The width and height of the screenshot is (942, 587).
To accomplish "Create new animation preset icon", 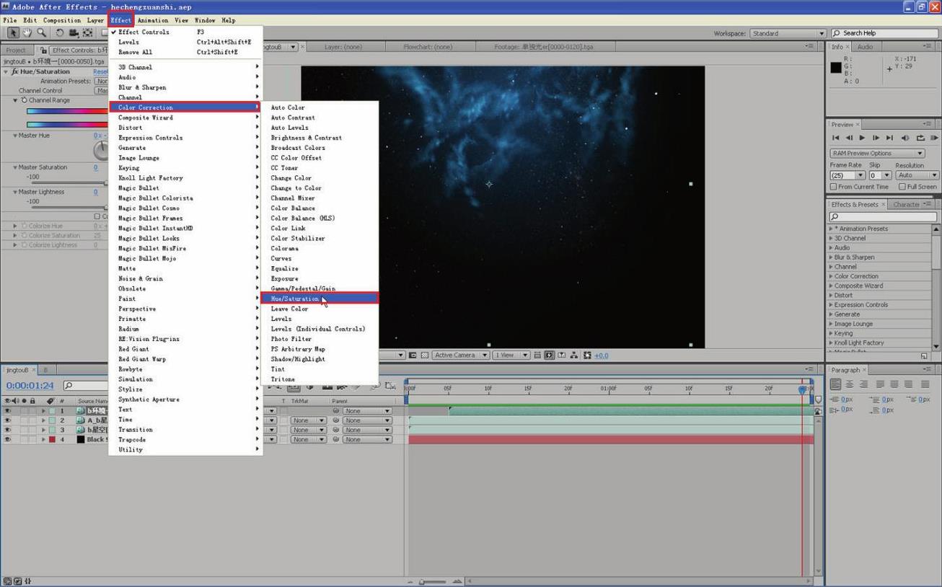I will (924, 356).
